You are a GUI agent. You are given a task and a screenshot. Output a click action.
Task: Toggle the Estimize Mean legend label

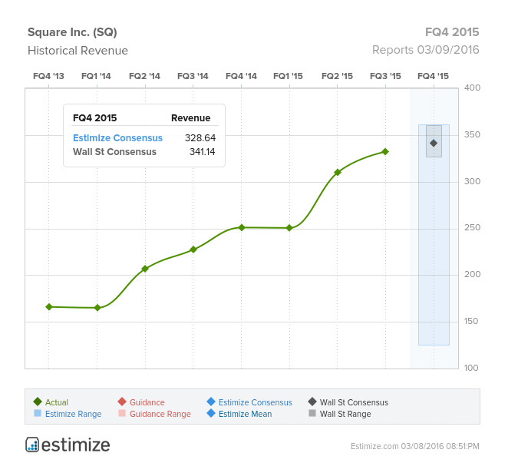click(x=245, y=414)
